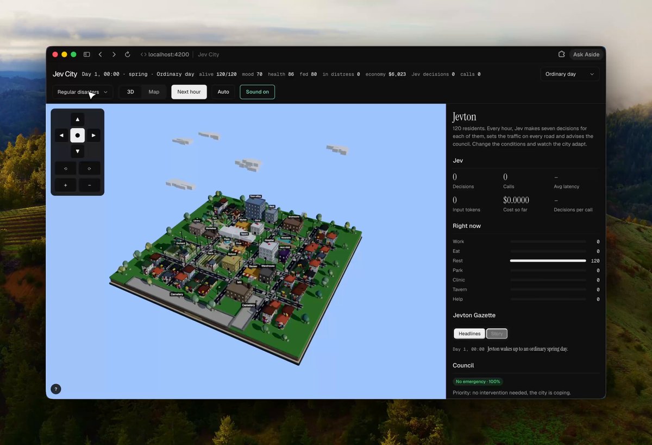Go forward using the browser forward arrow
Image resolution: width=652 pixels, height=445 pixels.
[x=114, y=54]
